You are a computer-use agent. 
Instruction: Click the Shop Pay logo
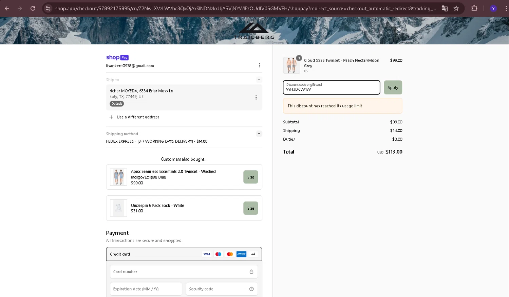pyautogui.click(x=117, y=57)
